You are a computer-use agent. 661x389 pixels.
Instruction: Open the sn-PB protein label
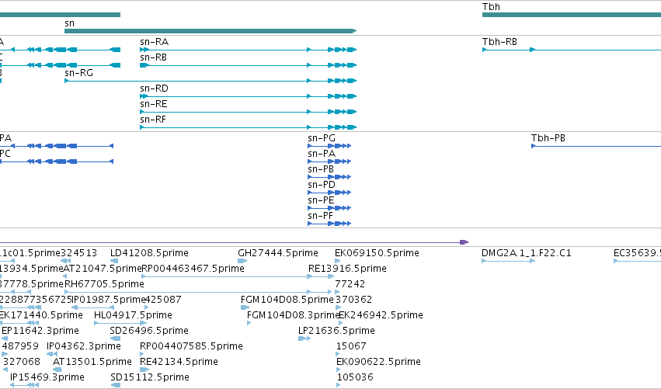[x=321, y=169]
